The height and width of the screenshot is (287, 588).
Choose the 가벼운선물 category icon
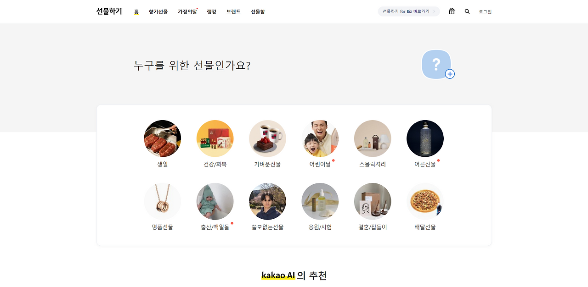tap(267, 138)
